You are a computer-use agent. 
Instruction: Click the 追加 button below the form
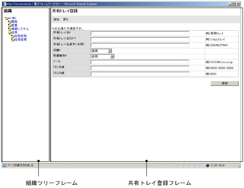[225, 83]
